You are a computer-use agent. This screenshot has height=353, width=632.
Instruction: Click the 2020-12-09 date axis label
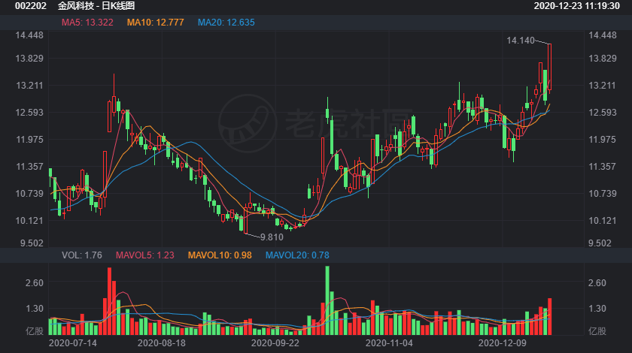(x=503, y=343)
